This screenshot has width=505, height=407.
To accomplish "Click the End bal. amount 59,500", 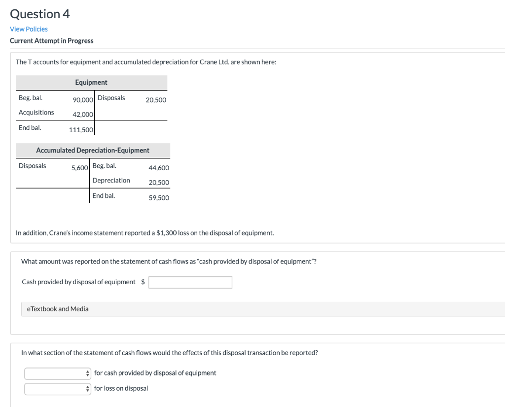I will [160, 198].
